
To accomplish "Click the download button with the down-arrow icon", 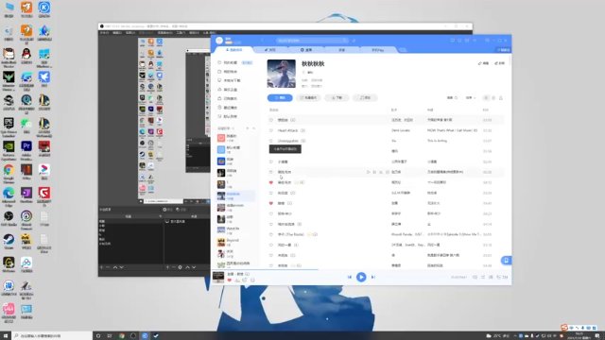I will (x=337, y=98).
